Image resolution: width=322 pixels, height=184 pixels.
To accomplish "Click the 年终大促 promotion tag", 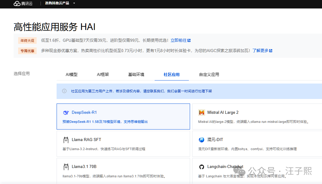I will point(27,41).
